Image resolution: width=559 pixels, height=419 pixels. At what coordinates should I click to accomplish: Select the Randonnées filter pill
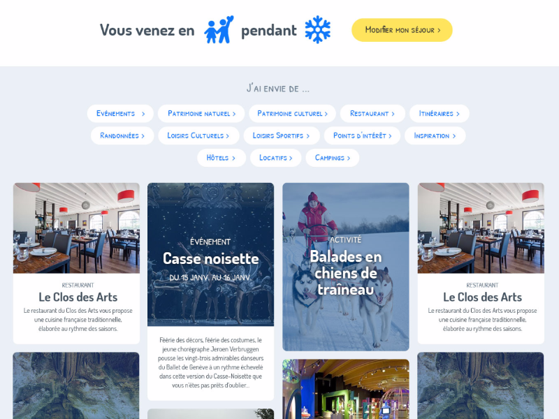coord(122,135)
